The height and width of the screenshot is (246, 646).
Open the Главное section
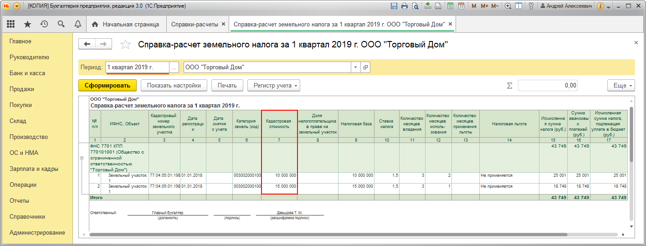(x=21, y=41)
